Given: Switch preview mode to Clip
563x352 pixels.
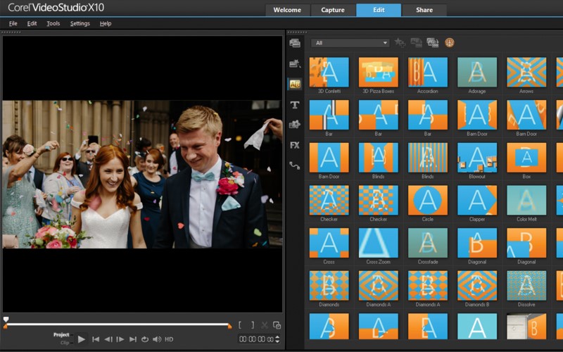Looking at the screenshot, I should click(65, 343).
